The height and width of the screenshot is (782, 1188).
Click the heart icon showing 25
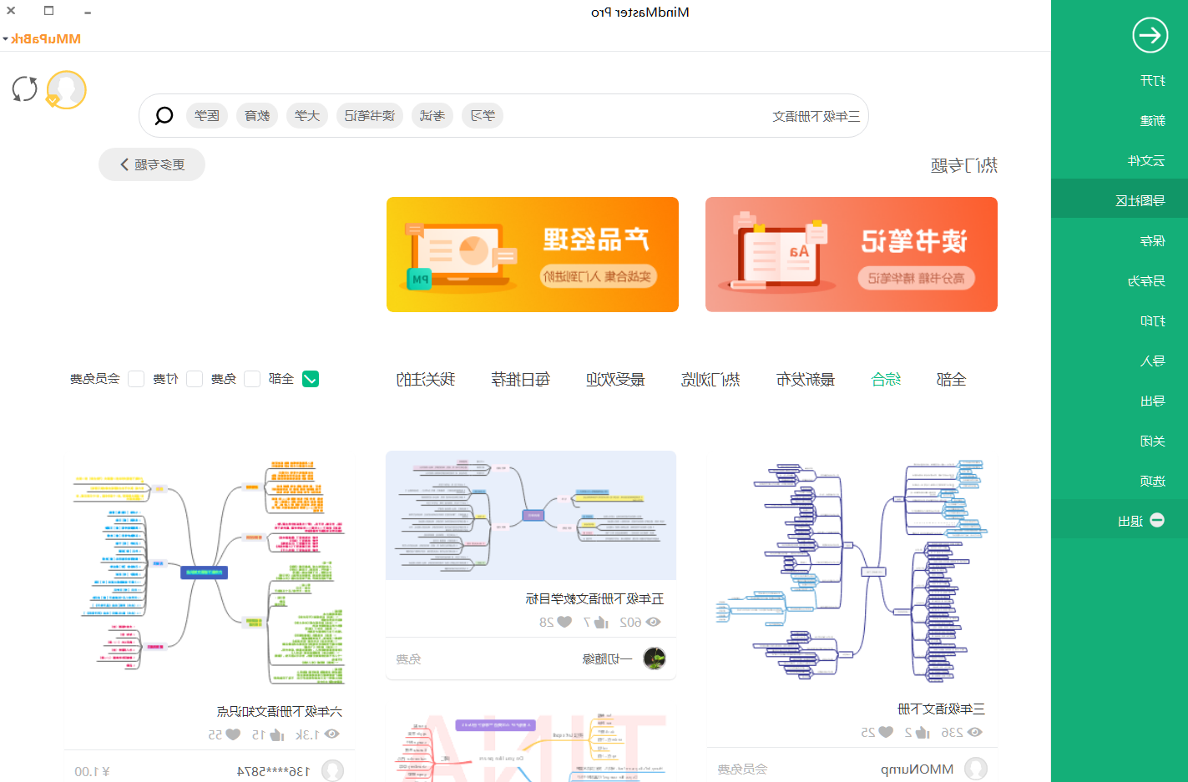coord(887,732)
